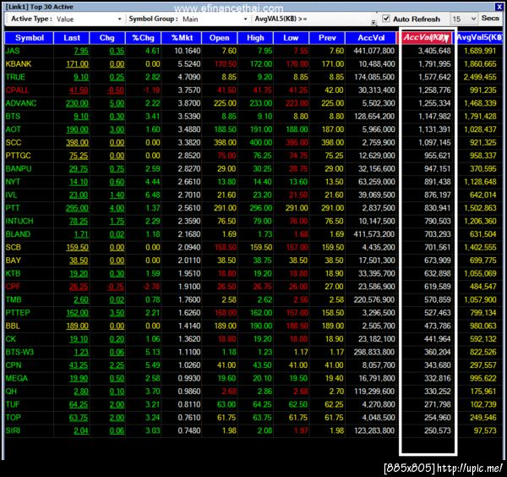This screenshot has height=477, width=507.
Task: Select the BBL symbol
Action: point(13,326)
